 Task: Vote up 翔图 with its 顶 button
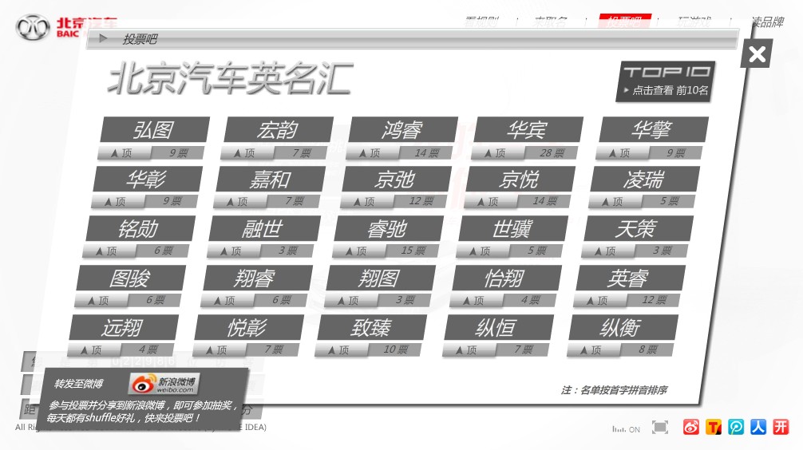click(350, 301)
